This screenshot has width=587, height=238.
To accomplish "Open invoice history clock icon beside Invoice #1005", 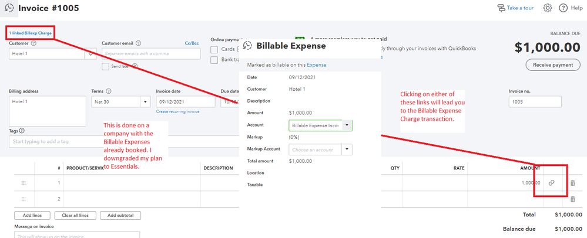I will click(x=9, y=8).
